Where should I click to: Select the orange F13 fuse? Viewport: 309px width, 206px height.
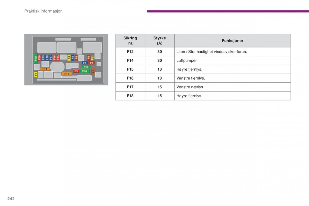(67, 74)
